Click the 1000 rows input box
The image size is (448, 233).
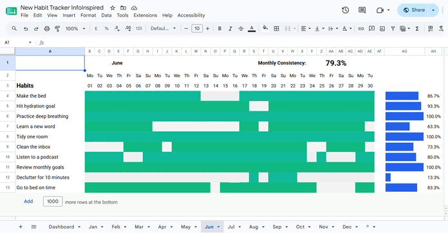click(53, 201)
